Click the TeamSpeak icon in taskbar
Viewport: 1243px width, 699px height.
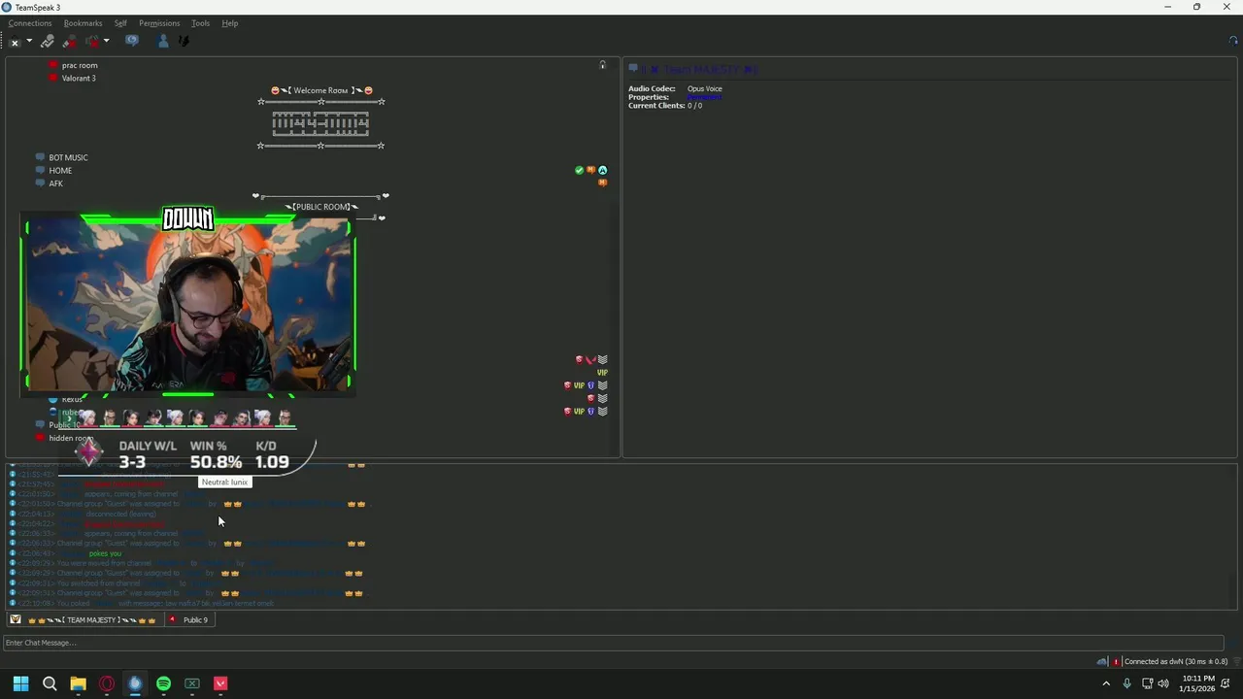tap(135, 683)
